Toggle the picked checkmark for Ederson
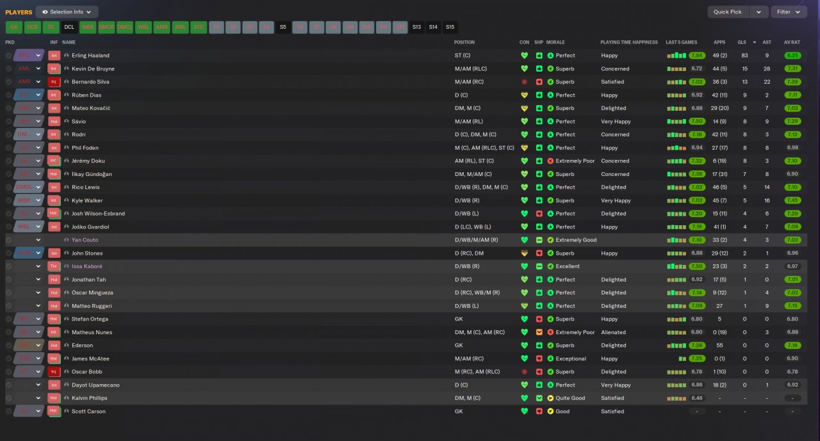This screenshot has height=441, width=820. pos(9,346)
